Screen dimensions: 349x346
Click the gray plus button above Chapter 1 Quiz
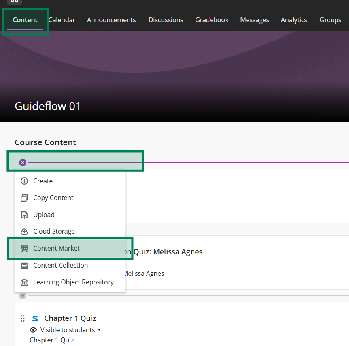click(23, 296)
